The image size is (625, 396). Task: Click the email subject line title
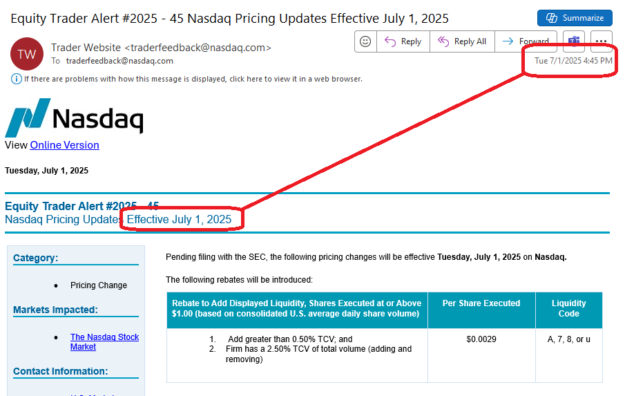coord(229,19)
